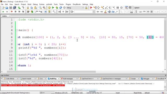Viewport: 167px width, 94px height.
Task: Toggle bookmark with the red flag icon
Action: (11, 12)
